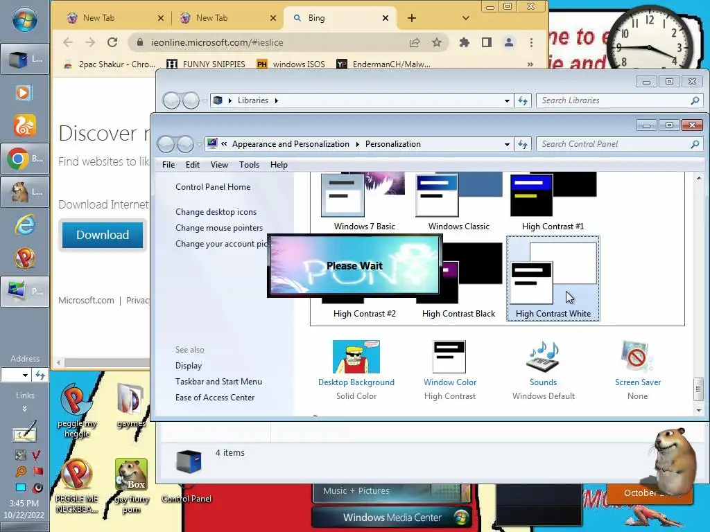Click PEGGLE ME NECKBEA desktop icon

click(76, 486)
